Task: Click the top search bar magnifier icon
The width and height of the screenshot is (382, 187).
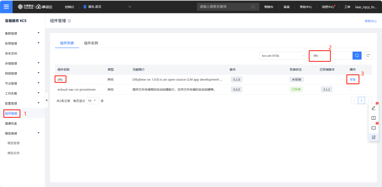Action: [x=253, y=7]
